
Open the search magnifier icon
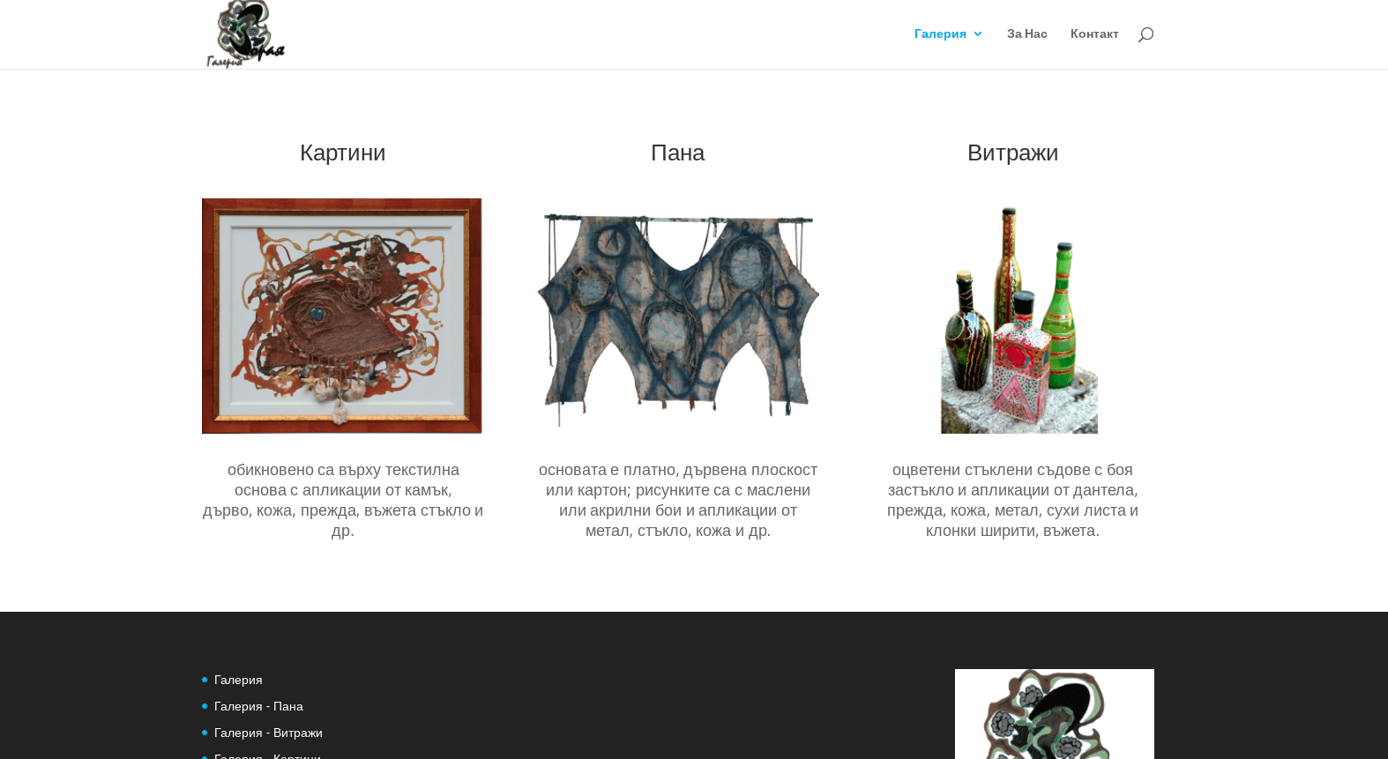pos(1145,34)
